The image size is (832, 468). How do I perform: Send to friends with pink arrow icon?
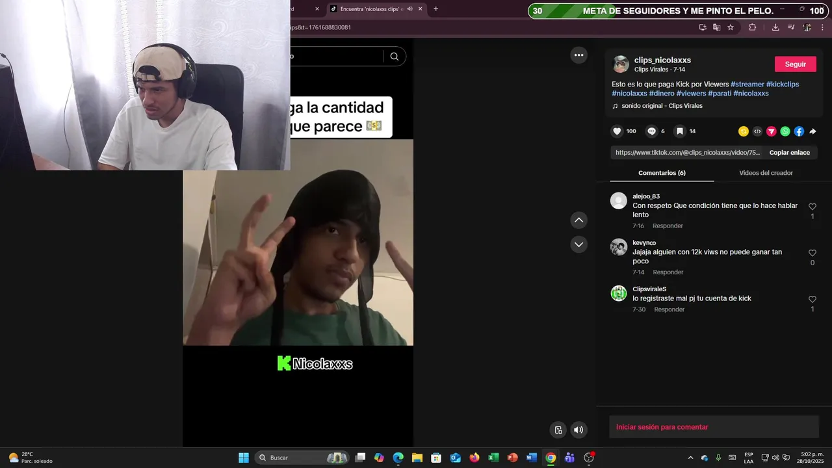click(772, 131)
